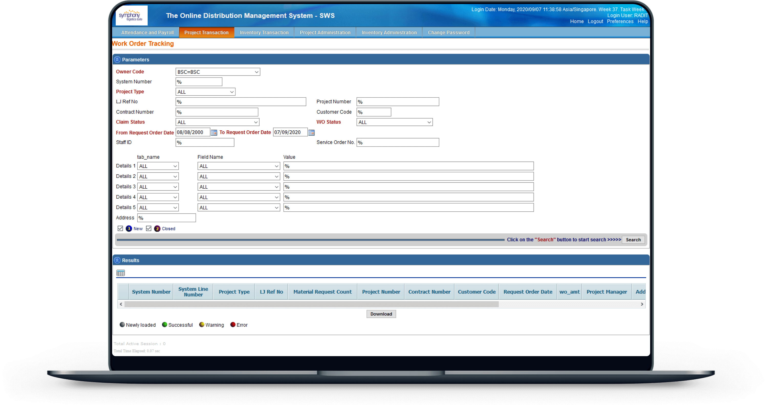Open the Preferences link
This screenshot has height=408, width=769.
(x=620, y=21)
